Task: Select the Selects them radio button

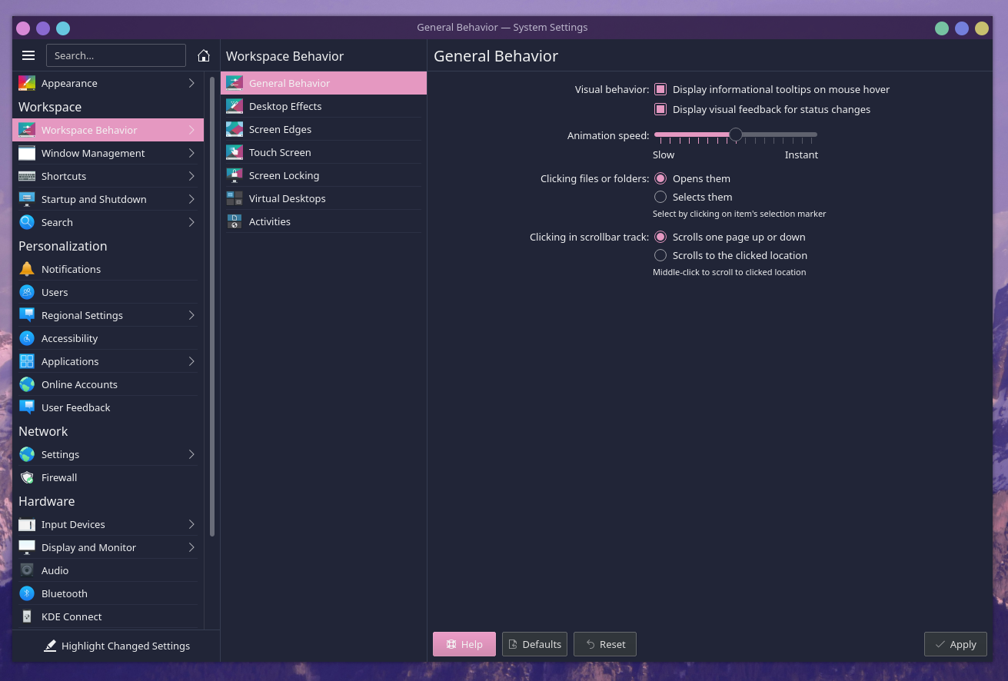Action: pyautogui.click(x=660, y=197)
